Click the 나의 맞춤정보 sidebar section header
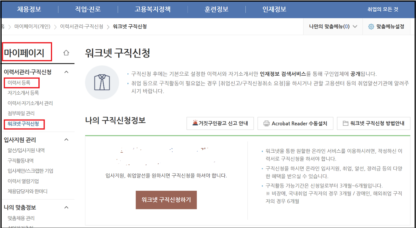416x228 pixels. point(20,207)
